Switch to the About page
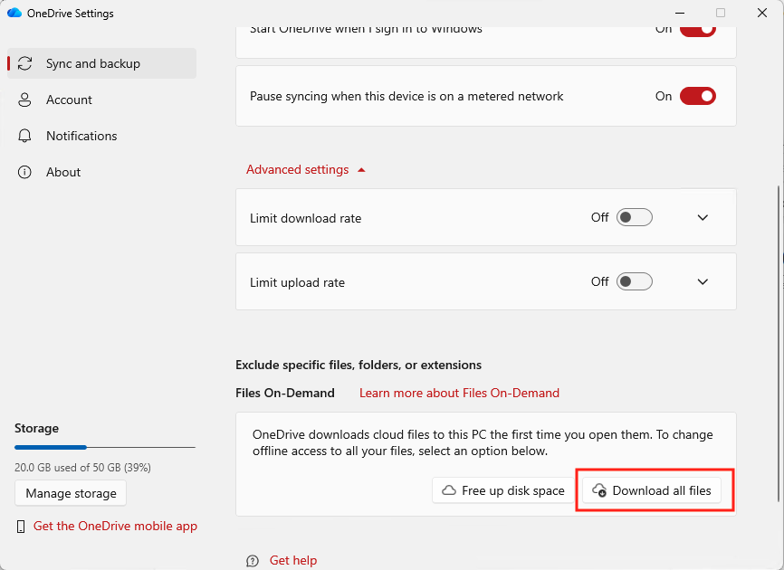Screen dimensions: 784x570 [x=63, y=173]
